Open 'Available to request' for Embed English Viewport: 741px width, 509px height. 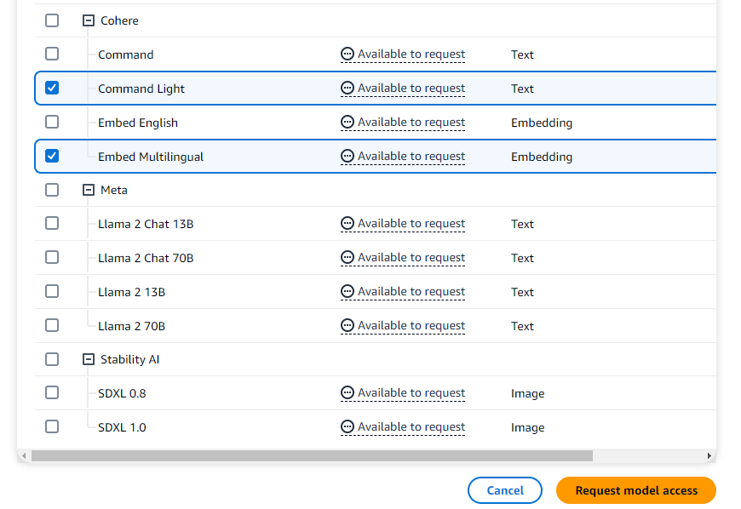tap(411, 123)
